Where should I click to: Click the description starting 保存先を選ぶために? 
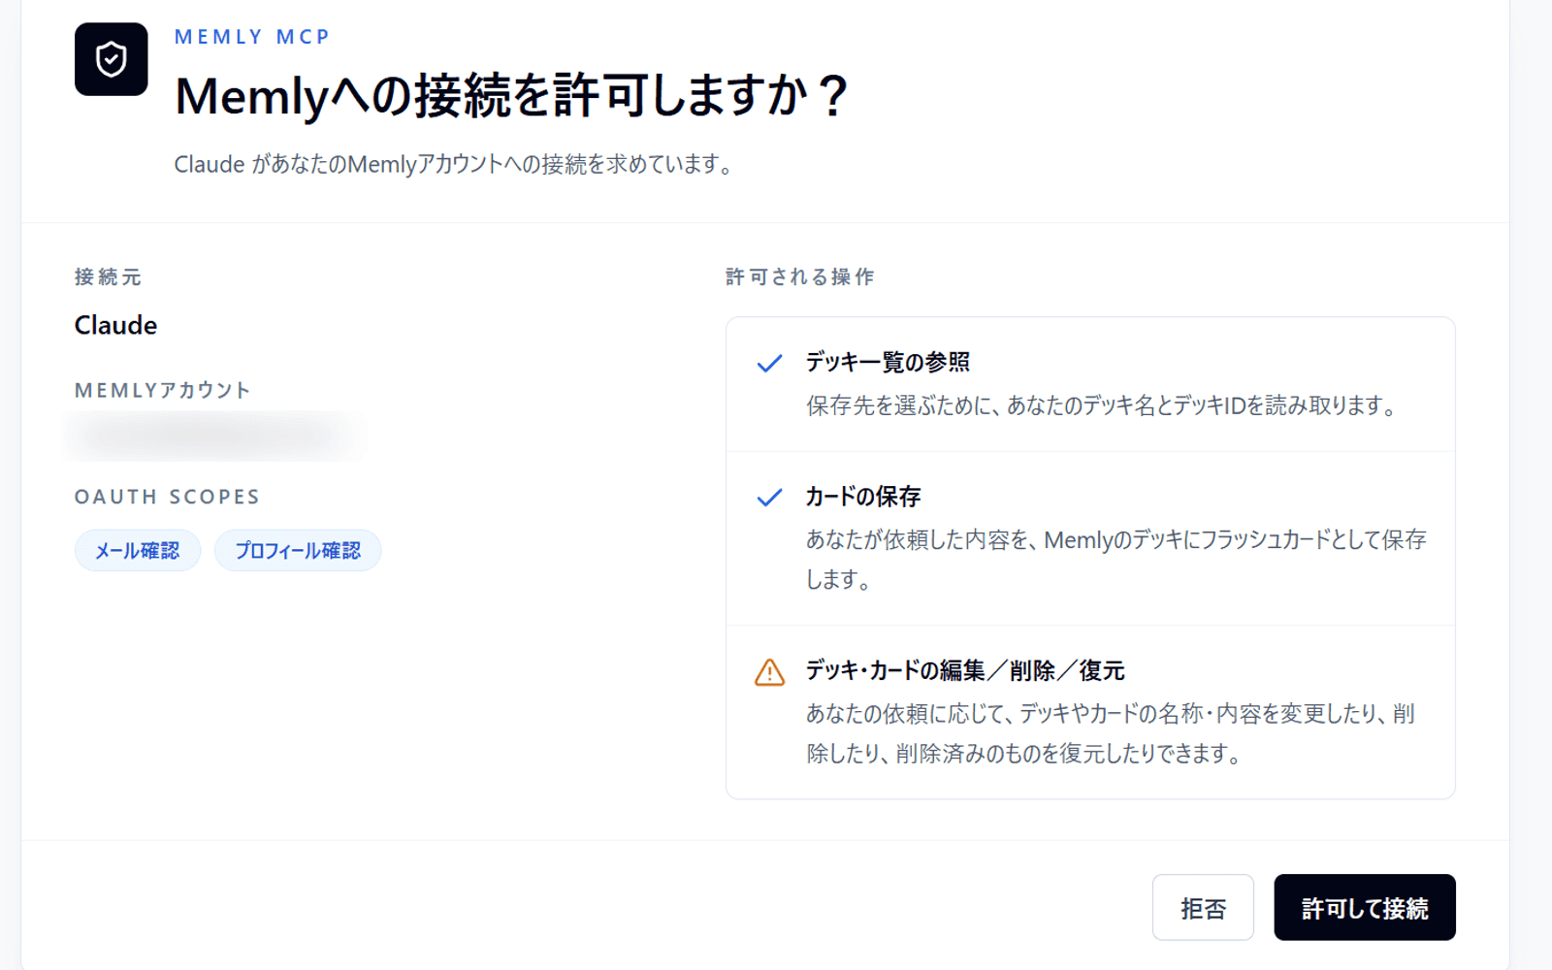pyautogui.click(x=1102, y=405)
